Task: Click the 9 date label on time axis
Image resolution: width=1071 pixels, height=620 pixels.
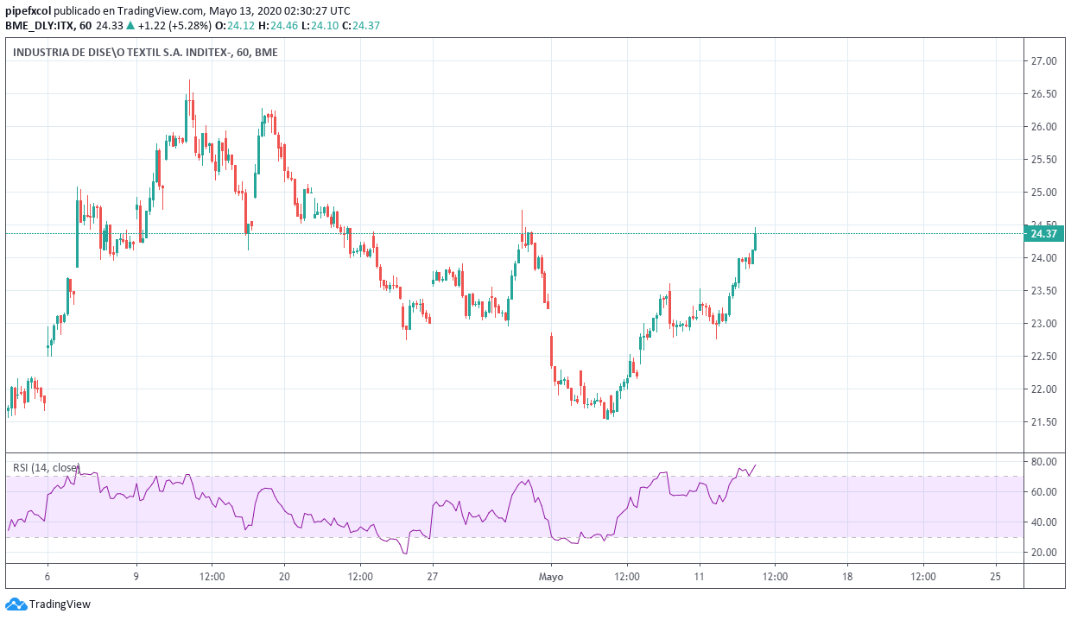Action: (x=136, y=576)
